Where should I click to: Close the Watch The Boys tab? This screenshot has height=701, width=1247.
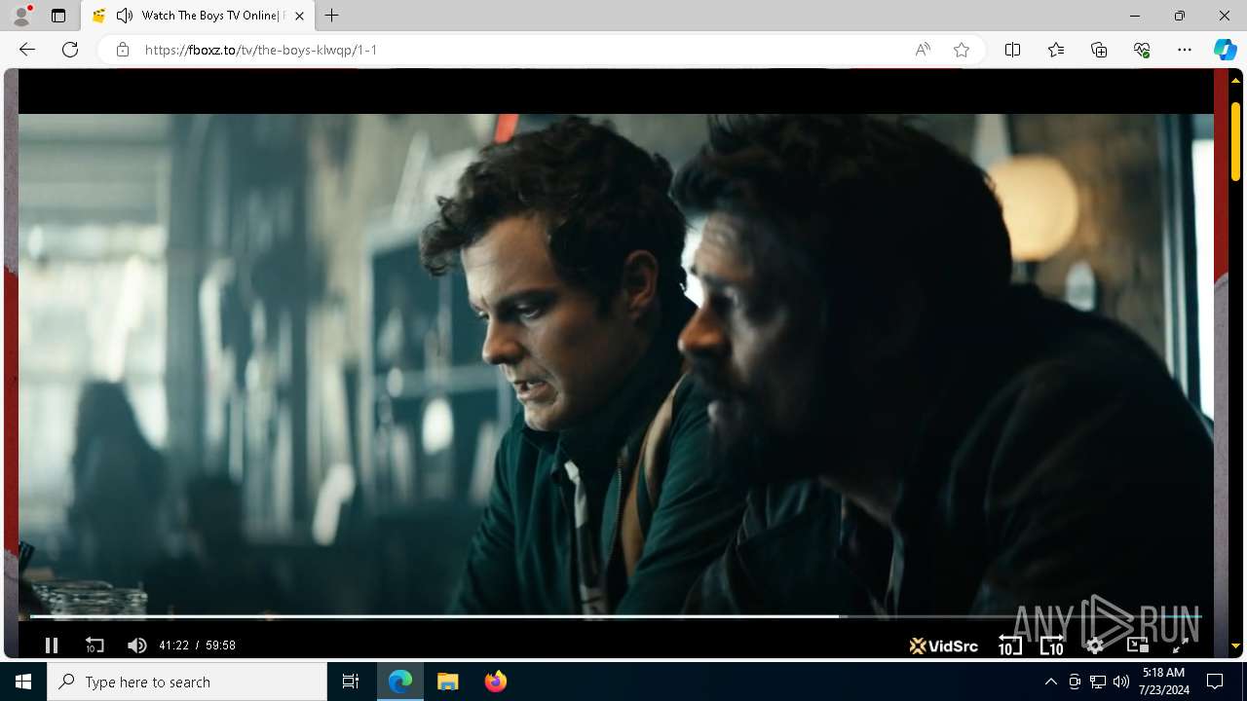[x=299, y=16]
